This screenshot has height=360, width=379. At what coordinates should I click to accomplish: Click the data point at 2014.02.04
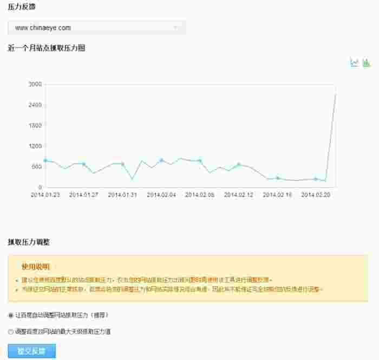(x=162, y=160)
